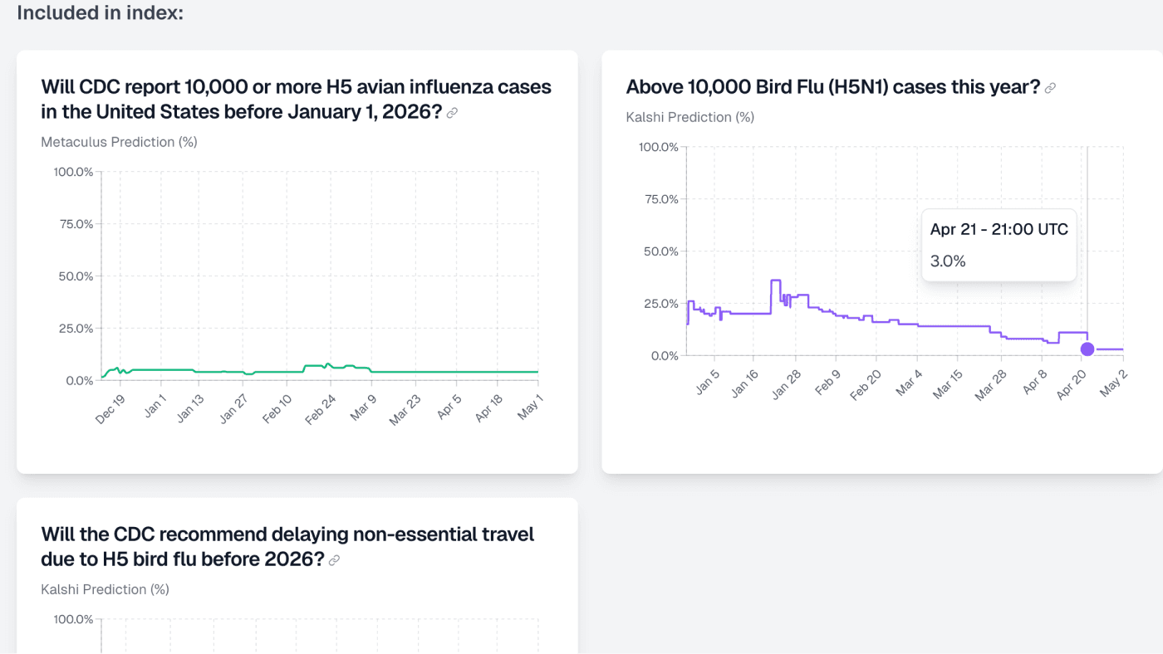The image size is (1163, 654).
Task: Click the link icon after the Metaculus CDC question
Action: 452,111
